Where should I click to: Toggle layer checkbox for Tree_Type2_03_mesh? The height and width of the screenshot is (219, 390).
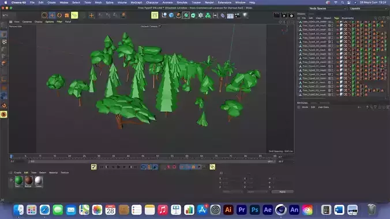coord(329,90)
